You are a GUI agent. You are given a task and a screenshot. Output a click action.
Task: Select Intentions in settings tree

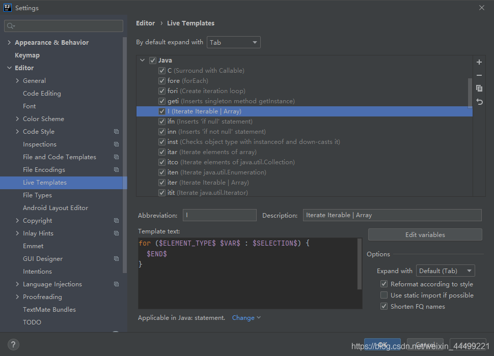[37, 272]
